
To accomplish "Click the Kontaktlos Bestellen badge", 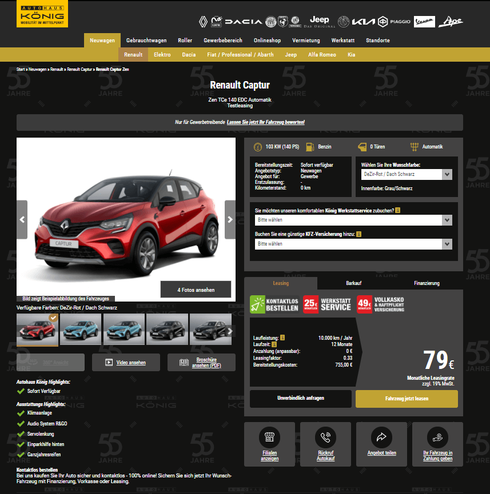I will [x=274, y=304].
